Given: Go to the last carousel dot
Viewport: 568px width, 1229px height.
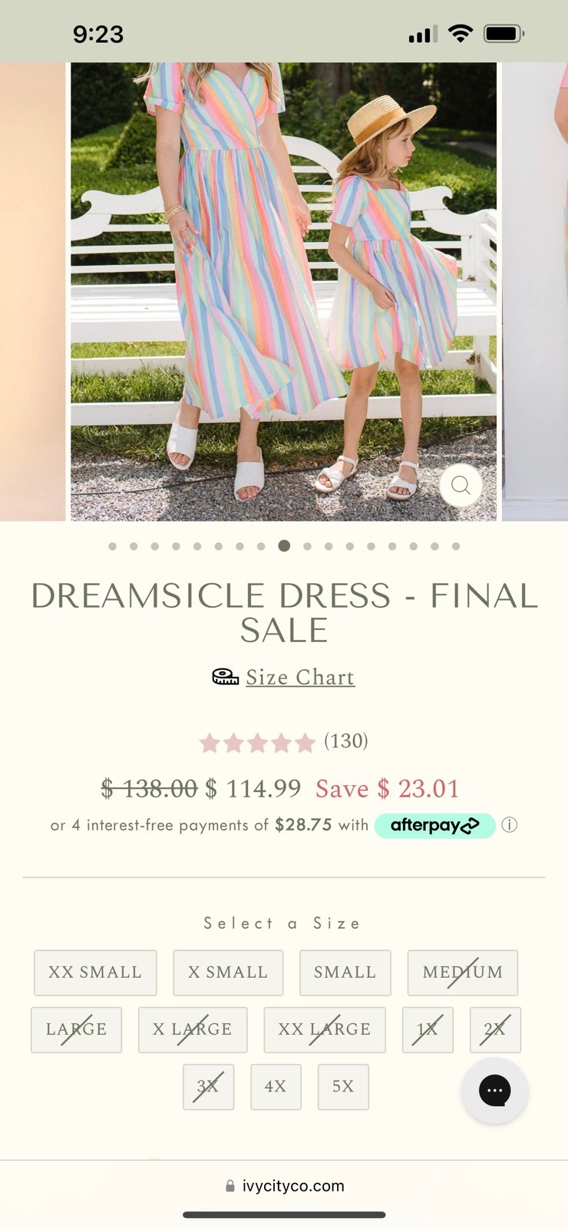Looking at the screenshot, I should coord(456,546).
